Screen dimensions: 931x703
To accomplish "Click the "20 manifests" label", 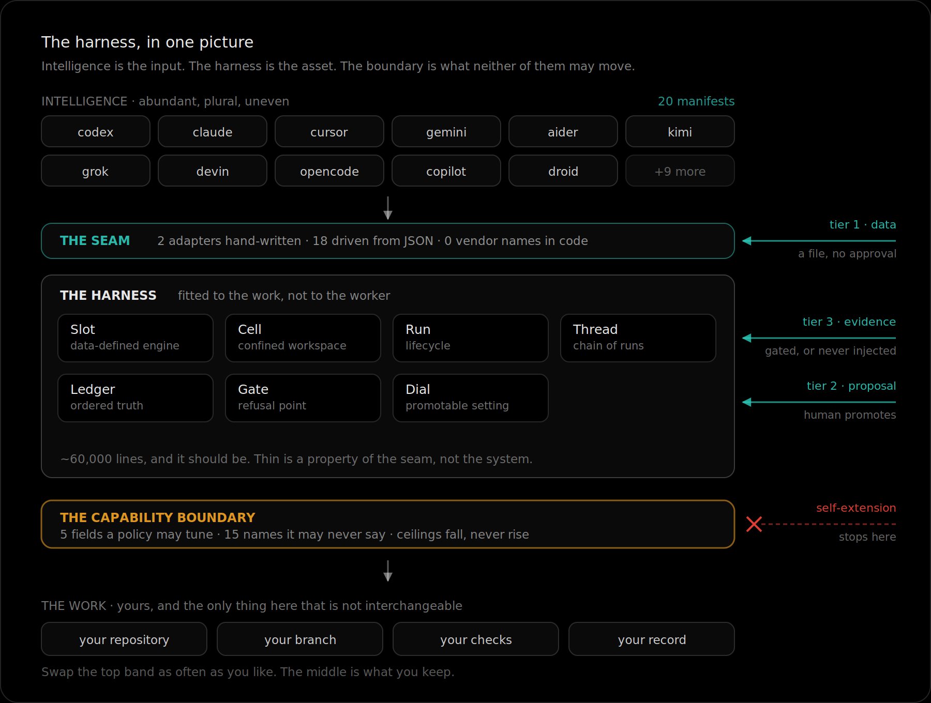I will point(696,101).
